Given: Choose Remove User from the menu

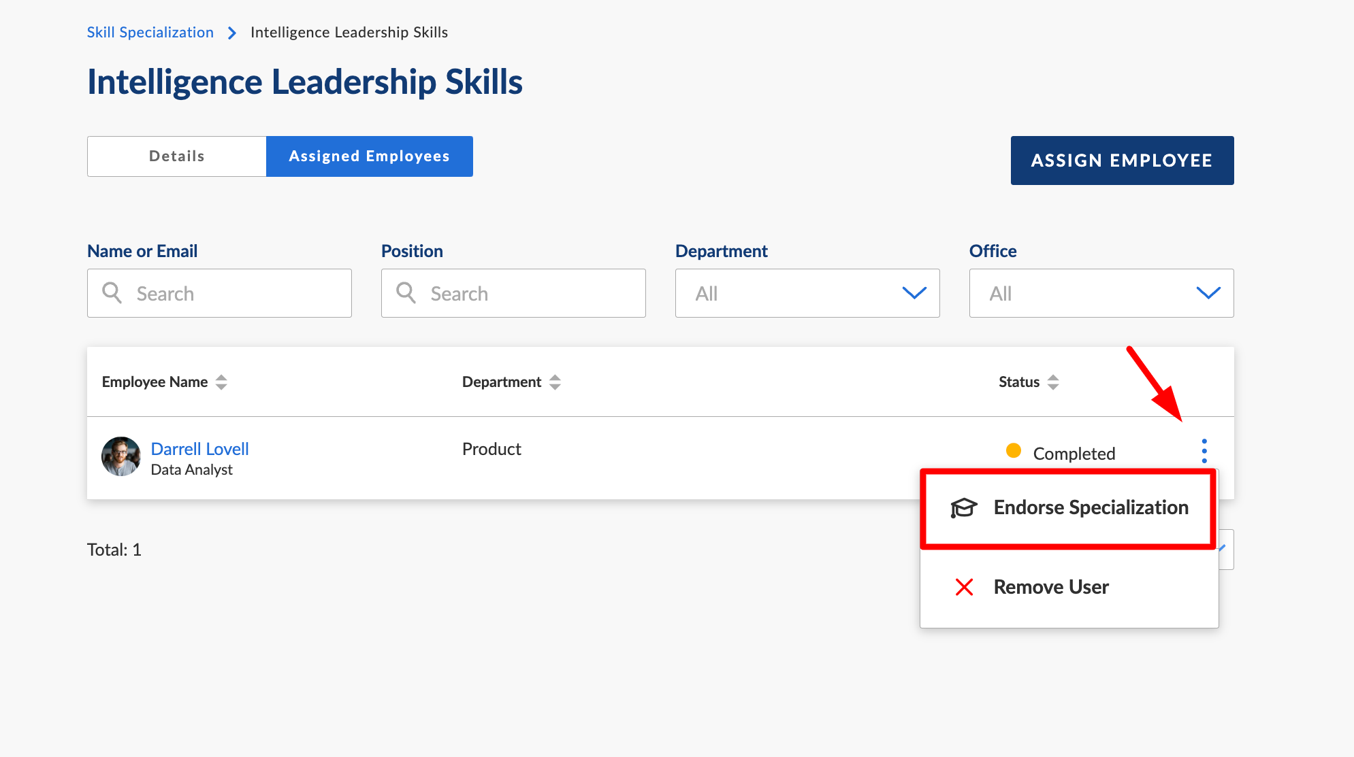Looking at the screenshot, I should point(1050,587).
